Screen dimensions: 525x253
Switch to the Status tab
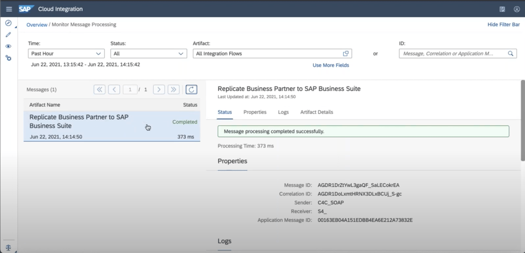[x=225, y=112]
